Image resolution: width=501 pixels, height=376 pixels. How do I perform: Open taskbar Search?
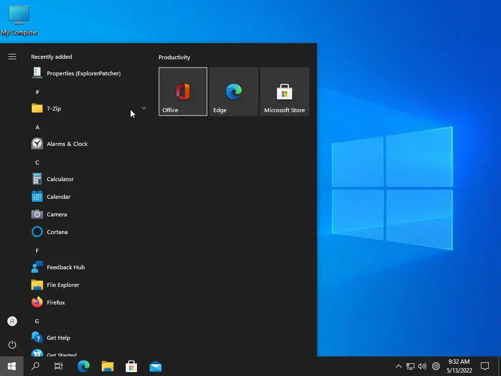pos(35,366)
